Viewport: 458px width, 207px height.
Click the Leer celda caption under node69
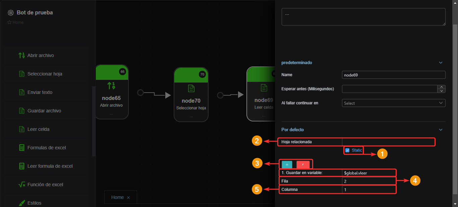[264, 107]
